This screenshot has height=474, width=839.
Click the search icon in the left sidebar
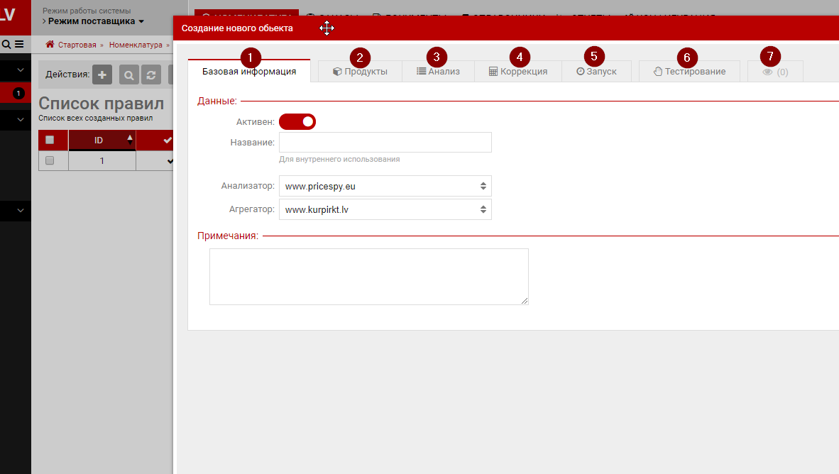6,44
